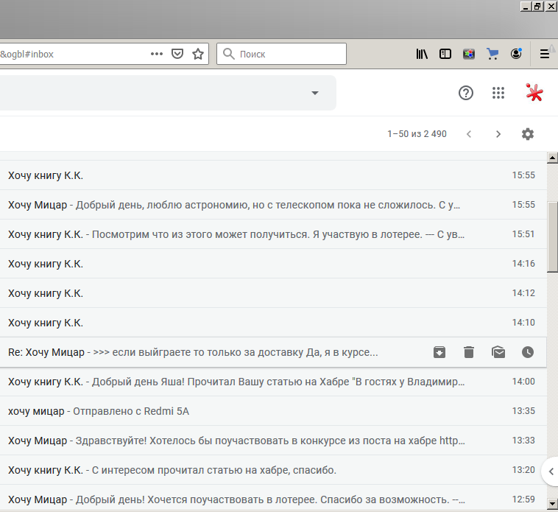Open email "хочу мицар" sent from Redmi 5A
The width and height of the screenshot is (558, 512).
(x=221, y=411)
